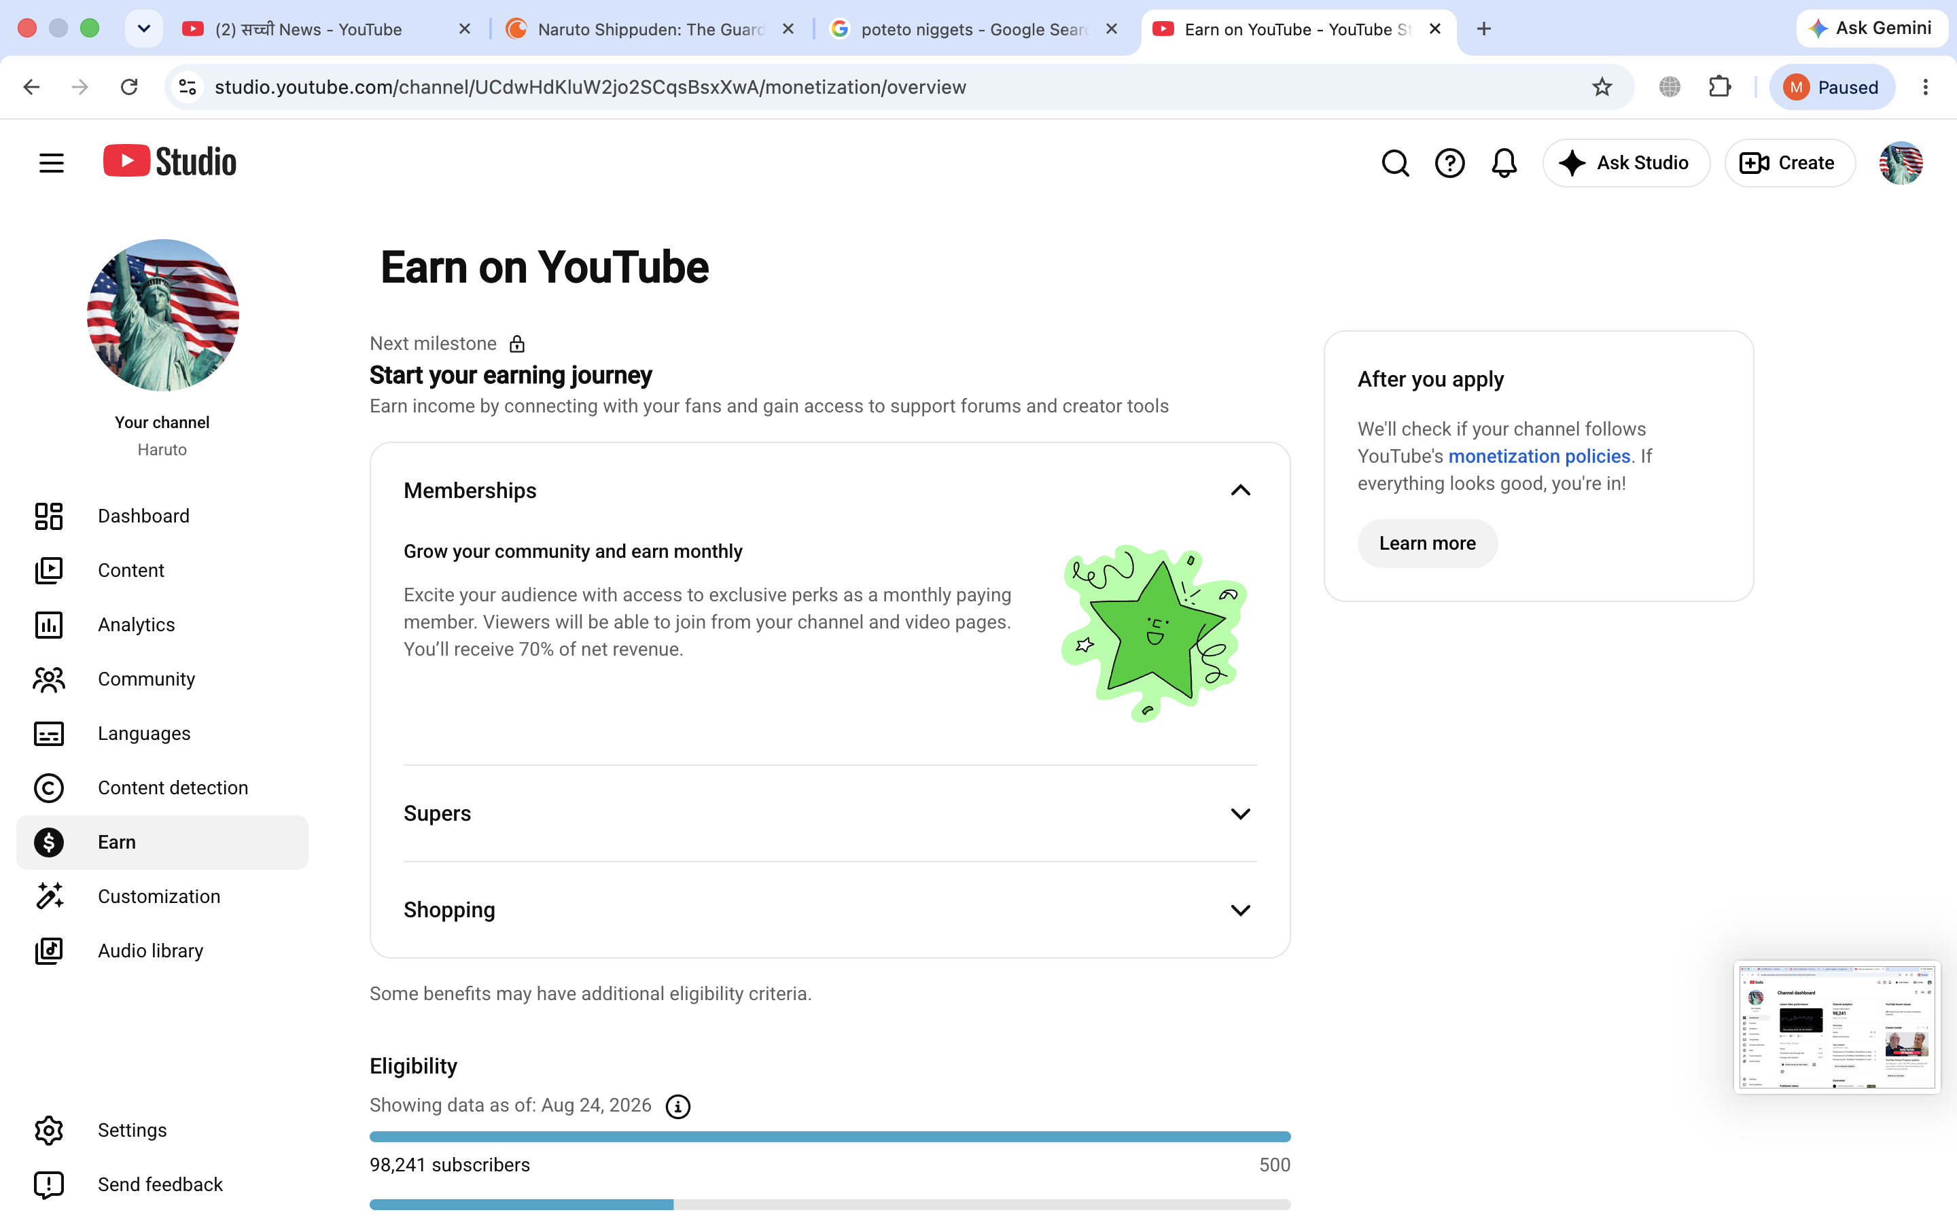Open Analytics from the sidebar
Screen dimensions: 1957x1223
point(162,624)
